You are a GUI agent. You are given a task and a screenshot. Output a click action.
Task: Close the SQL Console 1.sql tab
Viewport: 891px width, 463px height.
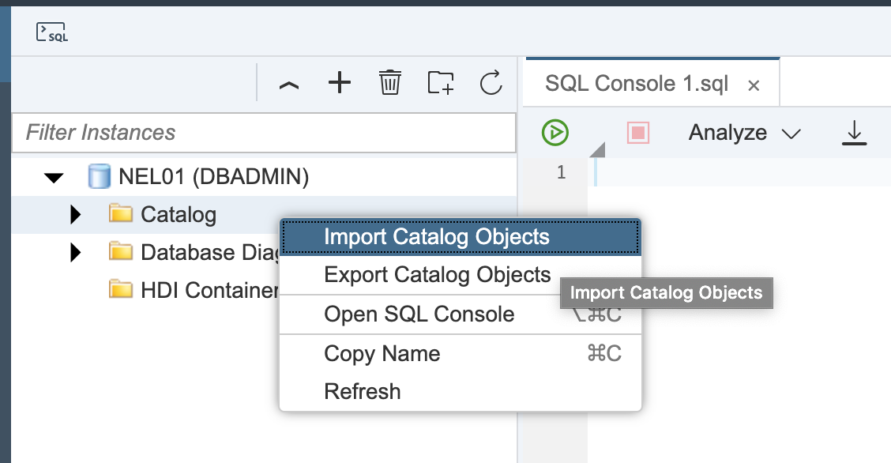click(754, 85)
